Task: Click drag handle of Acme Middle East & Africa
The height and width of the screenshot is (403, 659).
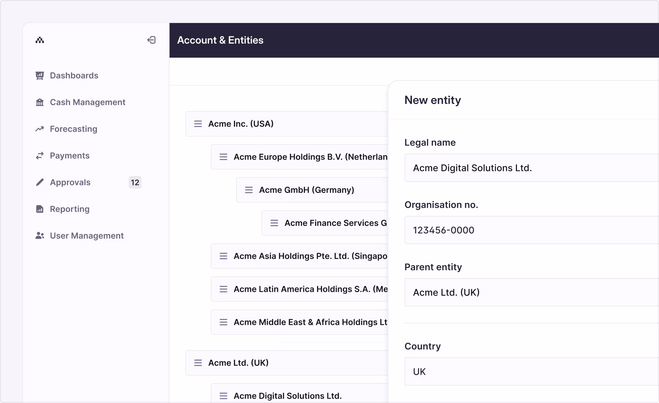Action: coord(223,322)
